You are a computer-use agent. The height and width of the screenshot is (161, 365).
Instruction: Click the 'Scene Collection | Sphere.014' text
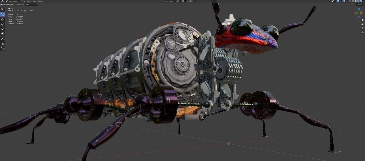click(23, 11)
